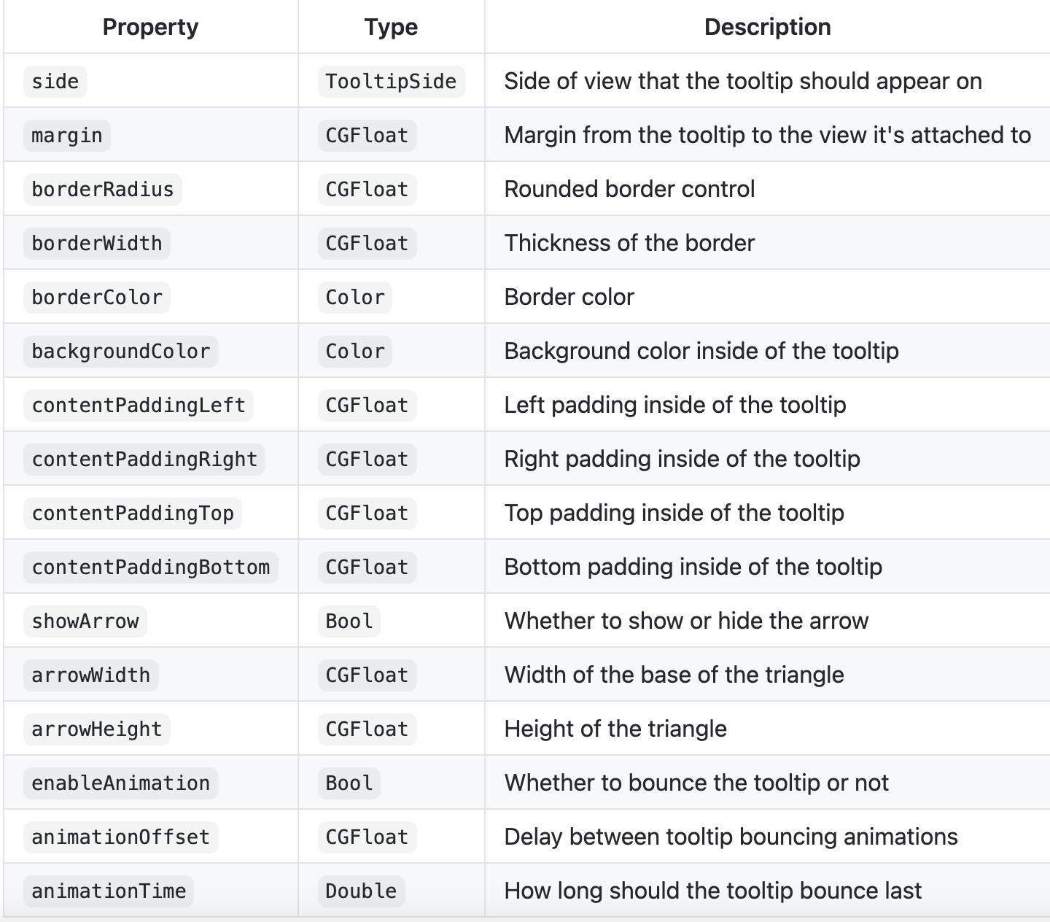Click the animationOffset property label
This screenshot has height=922, width=1050.
point(121,837)
